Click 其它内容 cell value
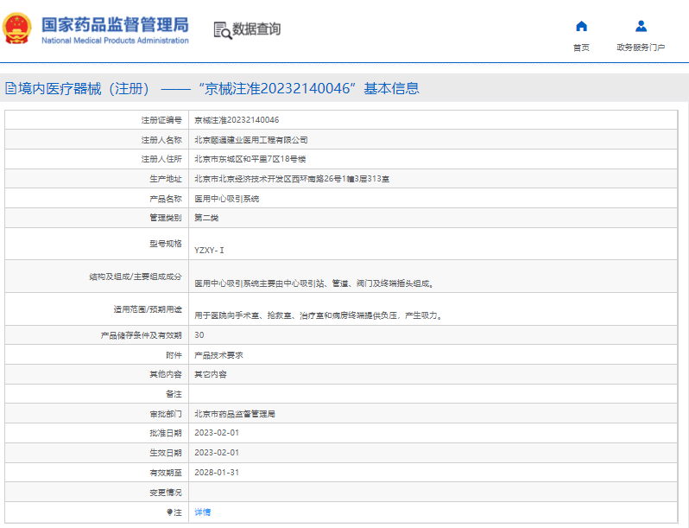Image resolution: width=689 pixels, height=528 pixels. pos(211,374)
